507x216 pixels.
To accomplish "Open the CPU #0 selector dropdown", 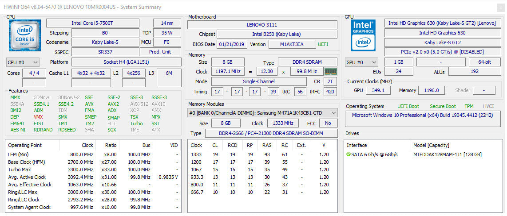I will (x=23, y=62).
